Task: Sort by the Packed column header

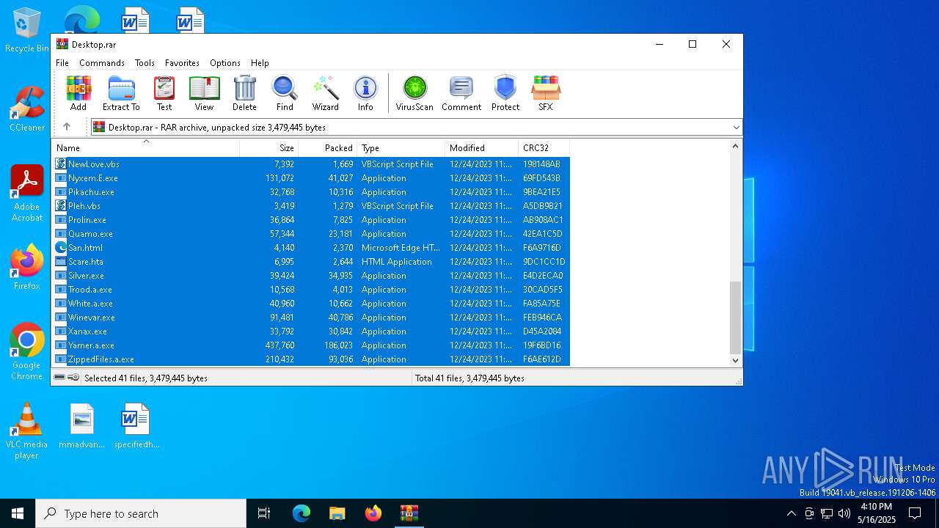Action: coord(328,147)
